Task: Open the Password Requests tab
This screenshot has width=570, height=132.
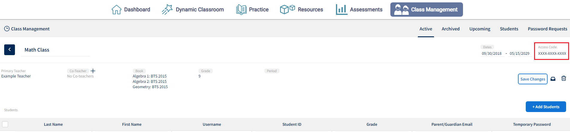Action: [x=547, y=29]
